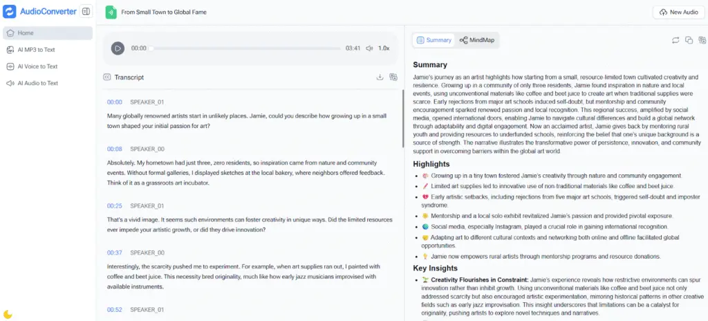This screenshot has width=708, height=321.
Task: Collapse the sidebar using the panel icon
Action: [86, 12]
